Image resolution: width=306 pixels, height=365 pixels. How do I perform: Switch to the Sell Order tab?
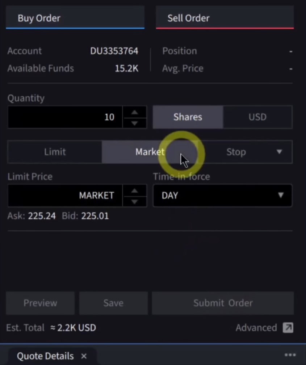click(225, 18)
